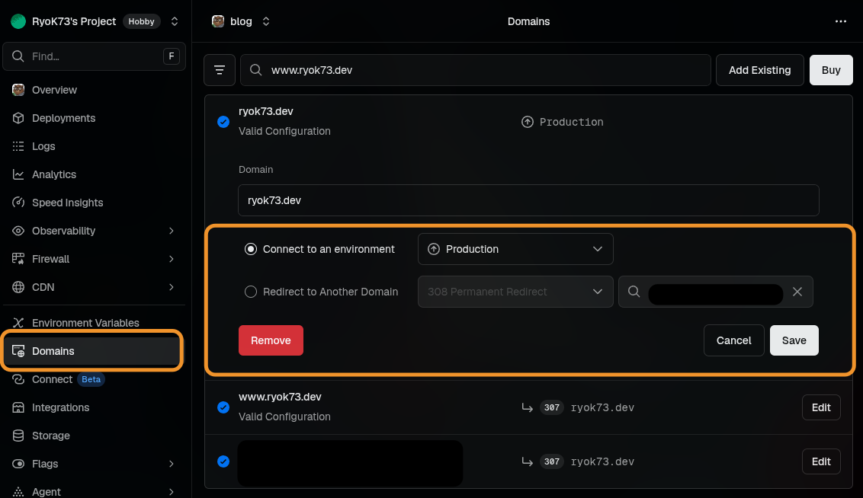Click the Storage database icon
This screenshot has width=863, height=498.
click(18, 436)
